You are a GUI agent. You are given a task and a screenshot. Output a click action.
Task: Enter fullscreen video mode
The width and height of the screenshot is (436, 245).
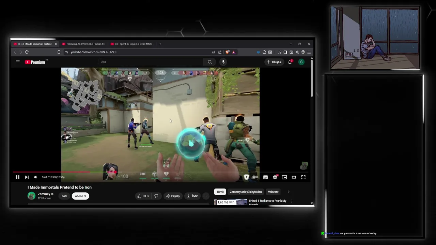[303, 177]
